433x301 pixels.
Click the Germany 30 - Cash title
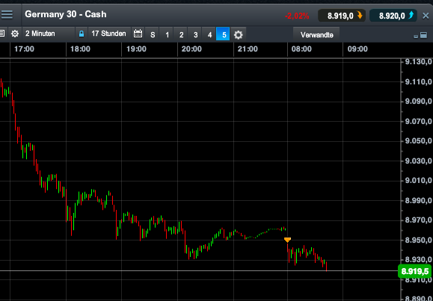(x=66, y=14)
